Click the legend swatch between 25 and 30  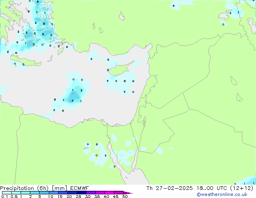(82, 193)
